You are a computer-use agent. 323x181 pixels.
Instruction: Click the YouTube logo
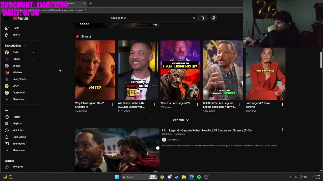click(x=21, y=18)
